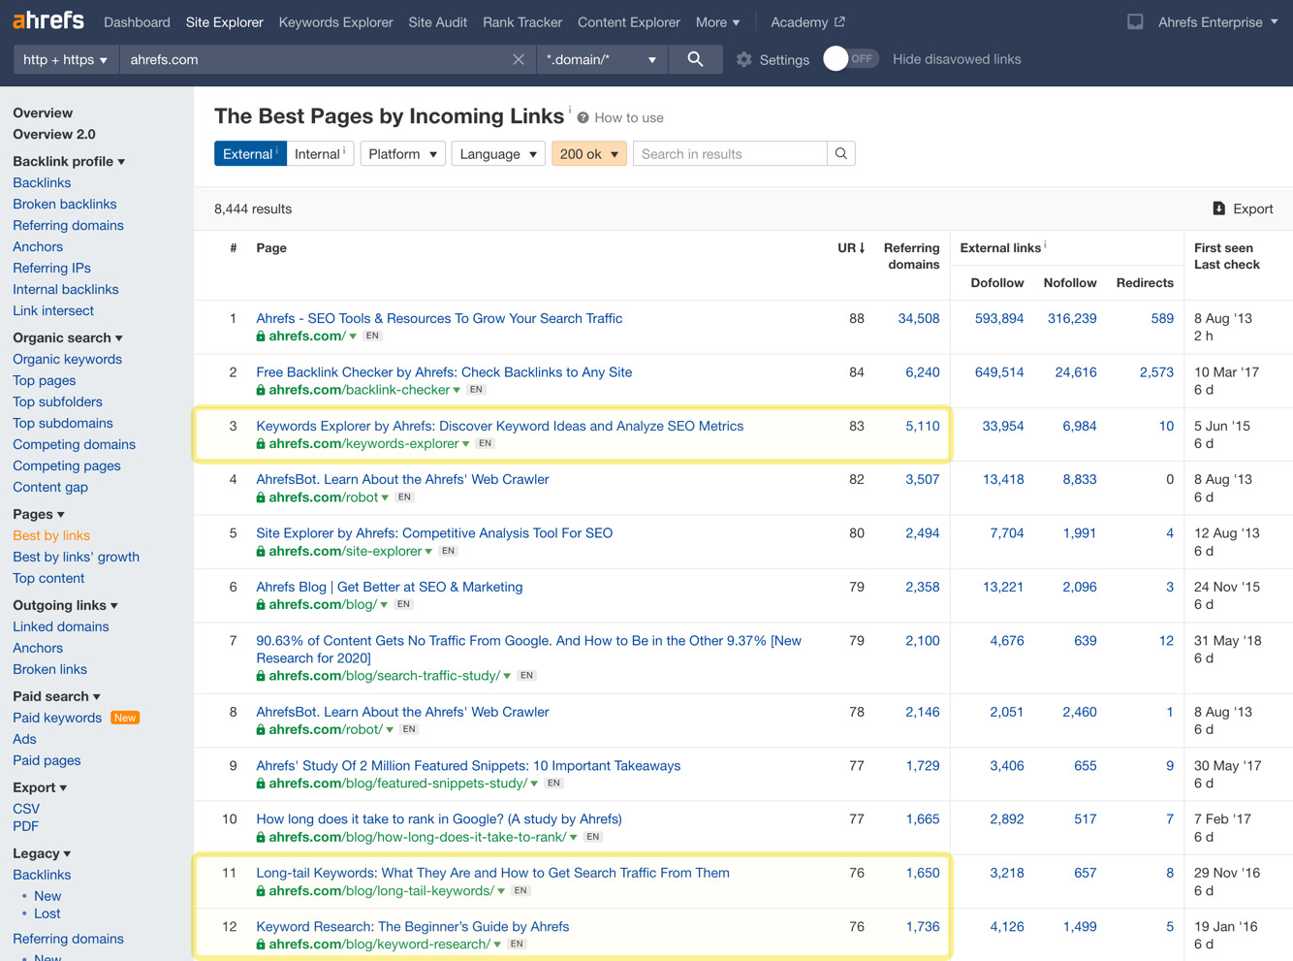
Task: Switch to the Internal tab
Action: click(x=318, y=153)
